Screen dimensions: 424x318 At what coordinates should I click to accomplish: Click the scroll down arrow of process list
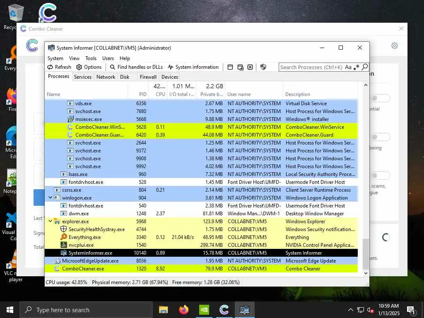366,273
